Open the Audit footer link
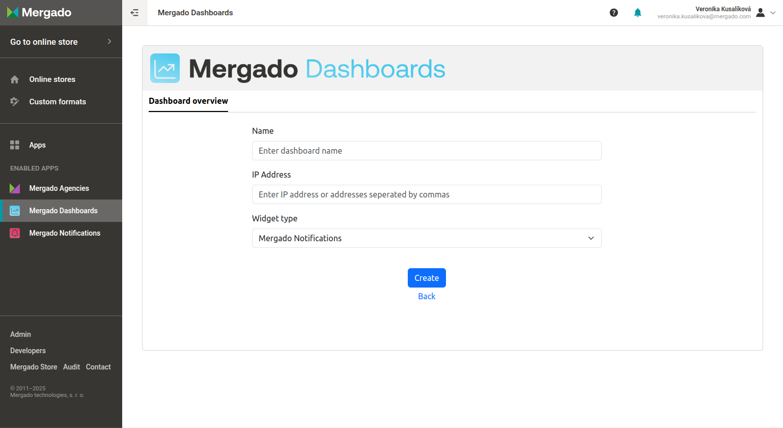This screenshot has height=428, width=783. tap(71, 367)
